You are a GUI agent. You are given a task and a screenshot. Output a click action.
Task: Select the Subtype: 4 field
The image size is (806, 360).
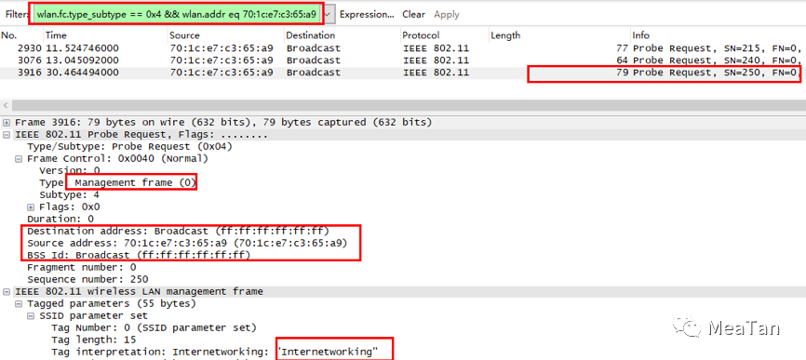69,195
